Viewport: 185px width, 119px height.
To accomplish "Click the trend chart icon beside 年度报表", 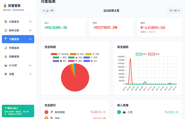I will [6, 48].
